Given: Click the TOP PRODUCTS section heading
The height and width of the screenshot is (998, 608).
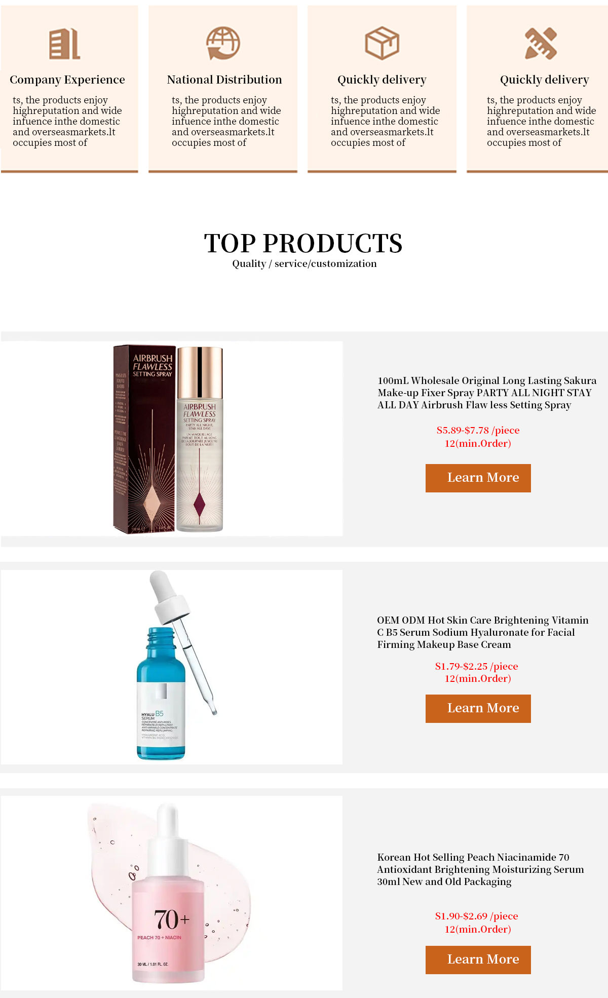Looking at the screenshot, I should point(303,243).
